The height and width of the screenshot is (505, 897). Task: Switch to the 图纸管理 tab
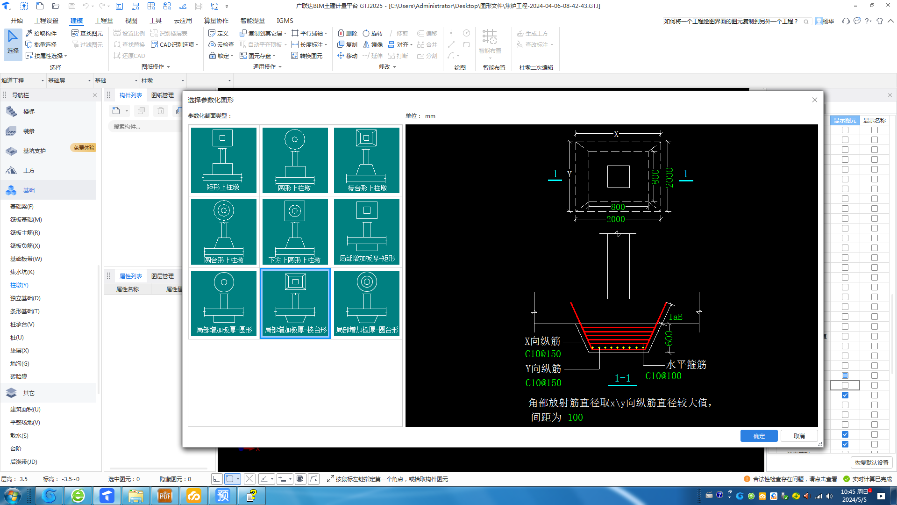coord(163,95)
